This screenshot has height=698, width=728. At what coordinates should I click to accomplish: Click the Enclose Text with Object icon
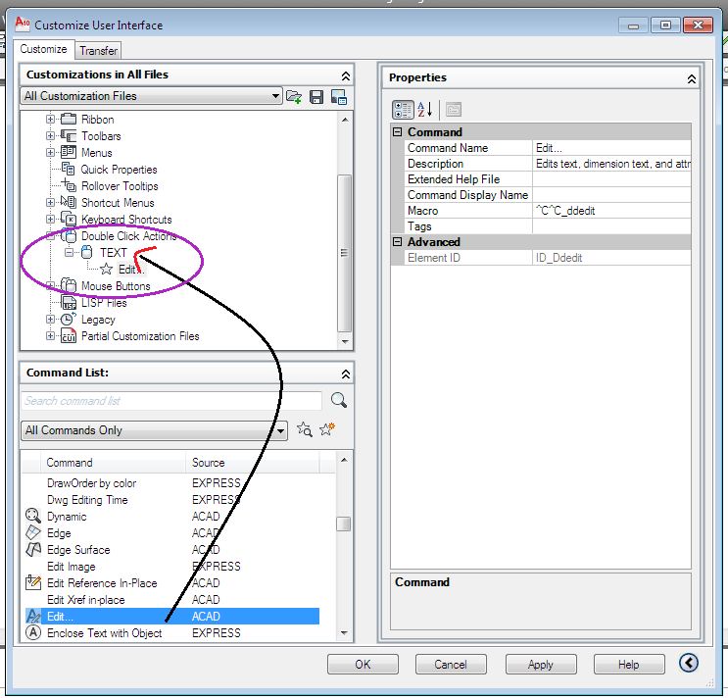pos(33,632)
